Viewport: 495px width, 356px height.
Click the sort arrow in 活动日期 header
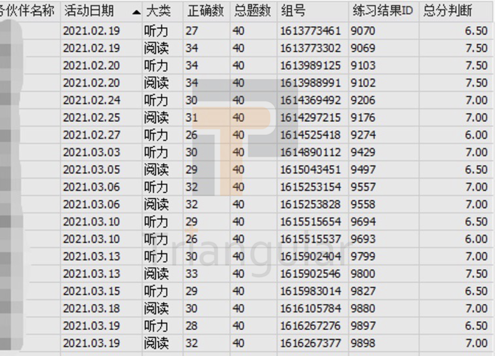tap(136, 12)
